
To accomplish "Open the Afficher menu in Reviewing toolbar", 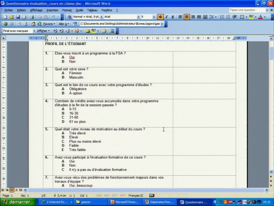I will [x=43, y=31].
